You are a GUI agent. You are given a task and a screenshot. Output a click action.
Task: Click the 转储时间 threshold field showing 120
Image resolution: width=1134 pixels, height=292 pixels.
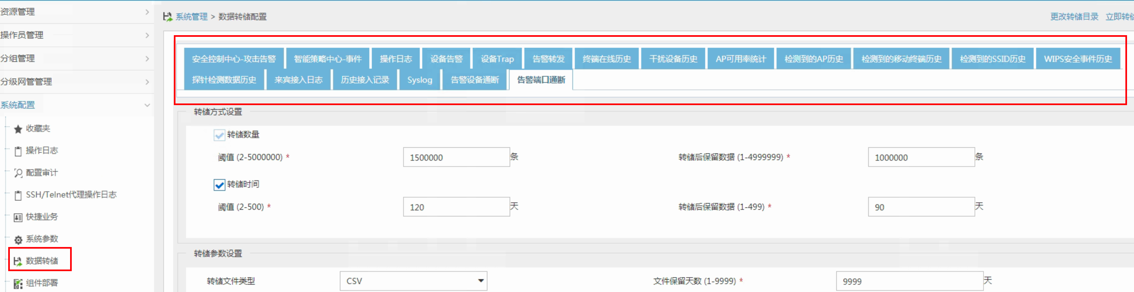point(456,207)
